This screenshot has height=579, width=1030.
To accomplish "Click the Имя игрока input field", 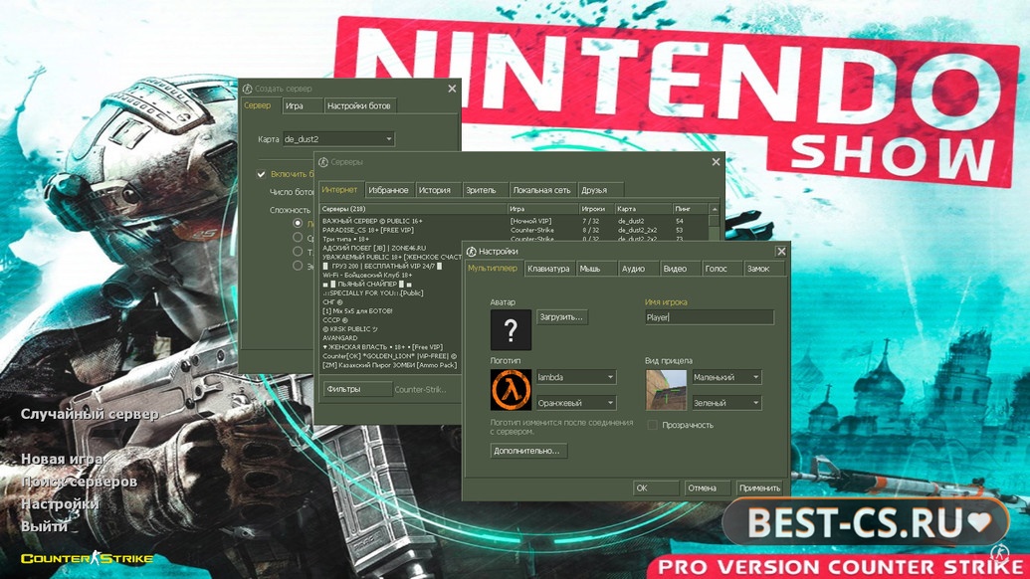I will coord(710,317).
